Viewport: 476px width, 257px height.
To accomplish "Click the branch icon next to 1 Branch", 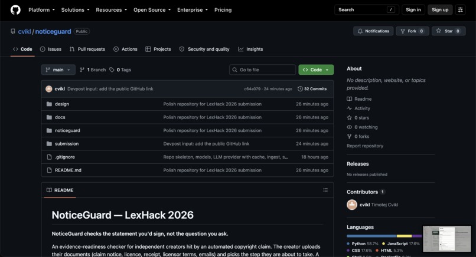I will click(82, 70).
